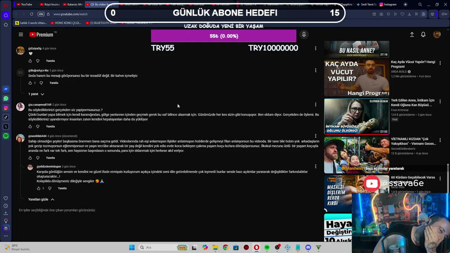Image resolution: width=450 pixels, height=253 pixels.
Task: Open the "İntikam Büyüsüyle" video thumbnail
Action: point(356,116)
